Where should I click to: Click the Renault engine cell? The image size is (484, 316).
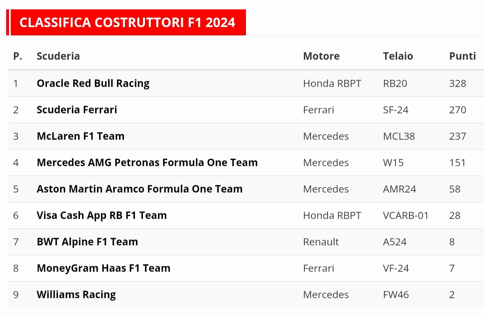click(x=321, y=242)
